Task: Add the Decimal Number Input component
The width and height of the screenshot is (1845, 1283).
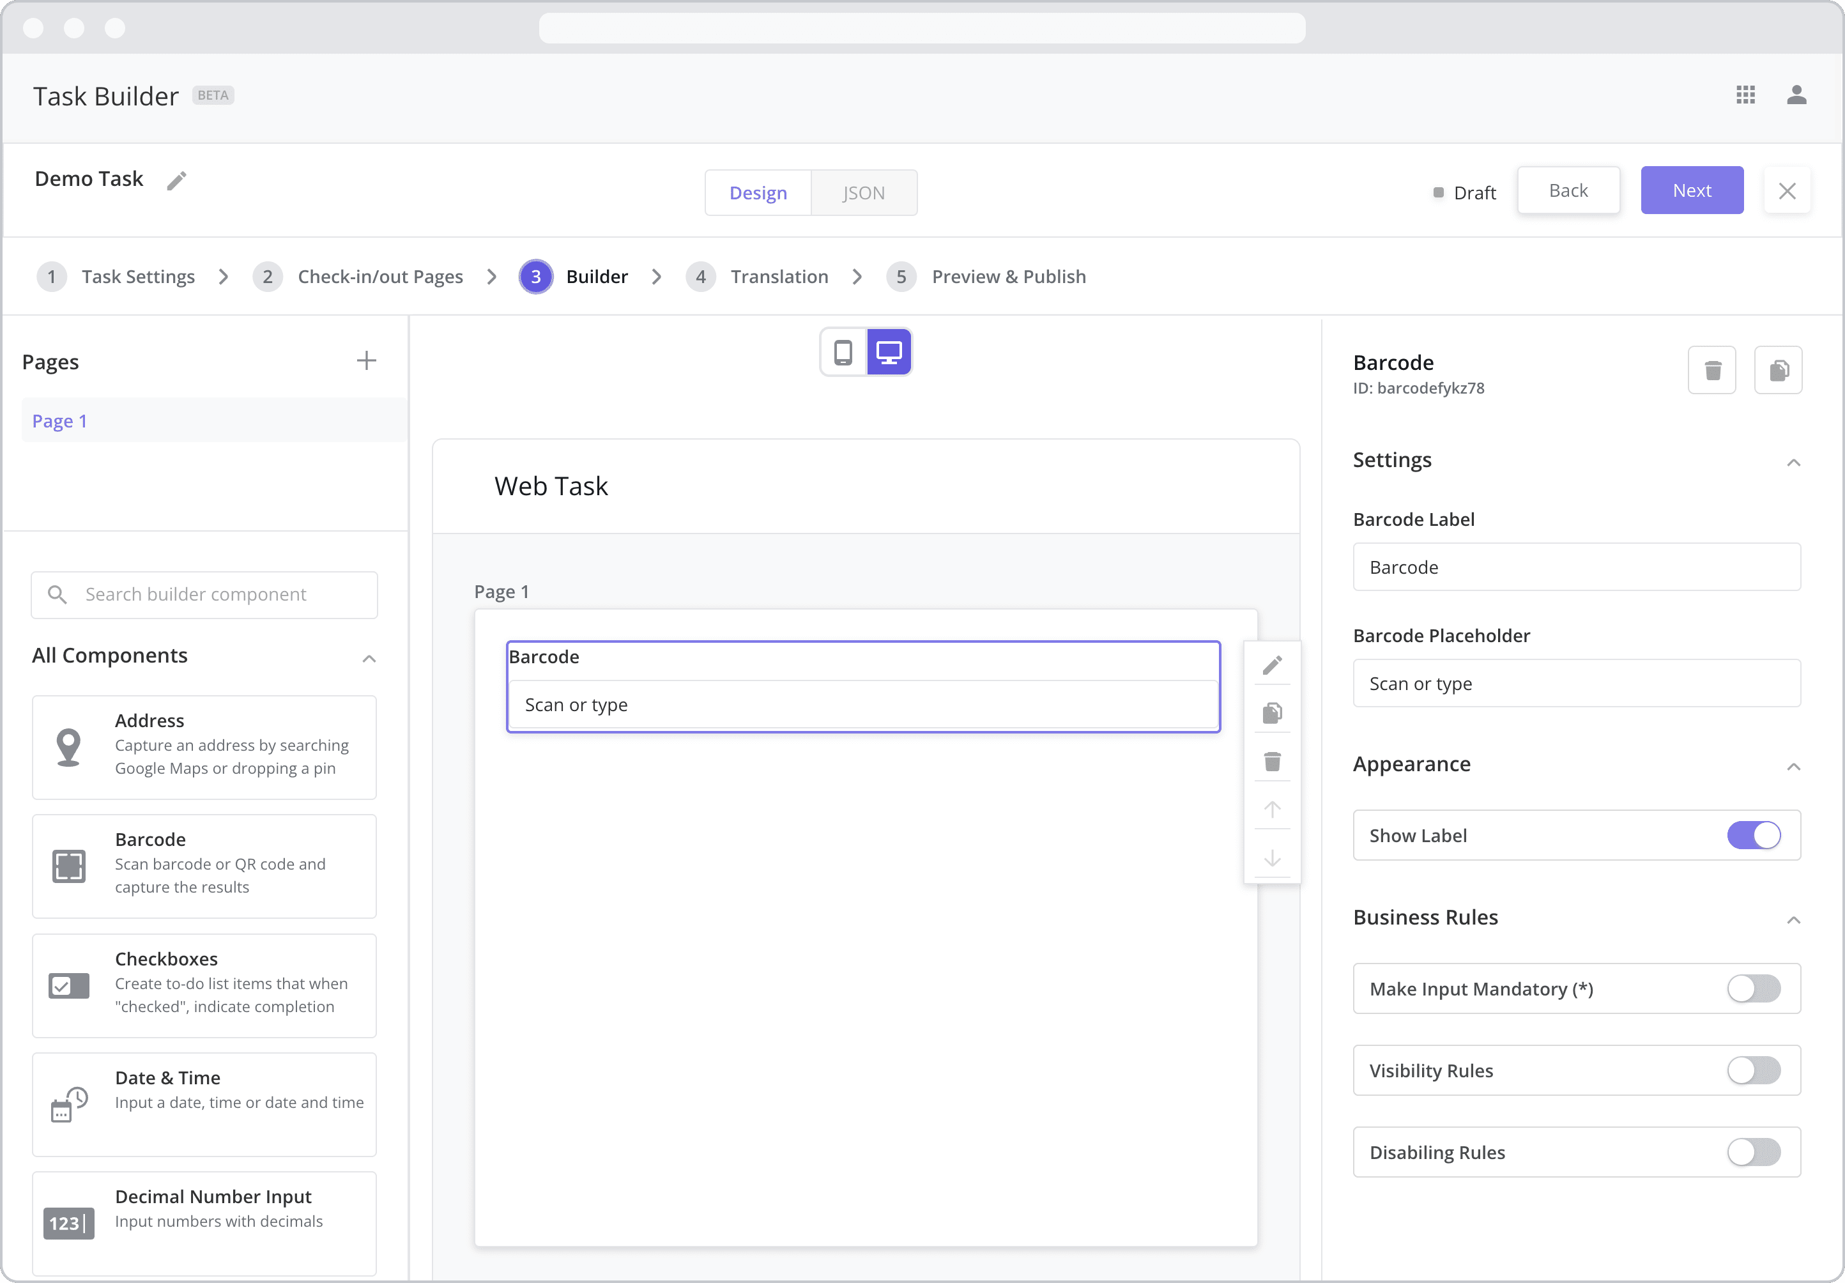Action: tap(204, 1223)
